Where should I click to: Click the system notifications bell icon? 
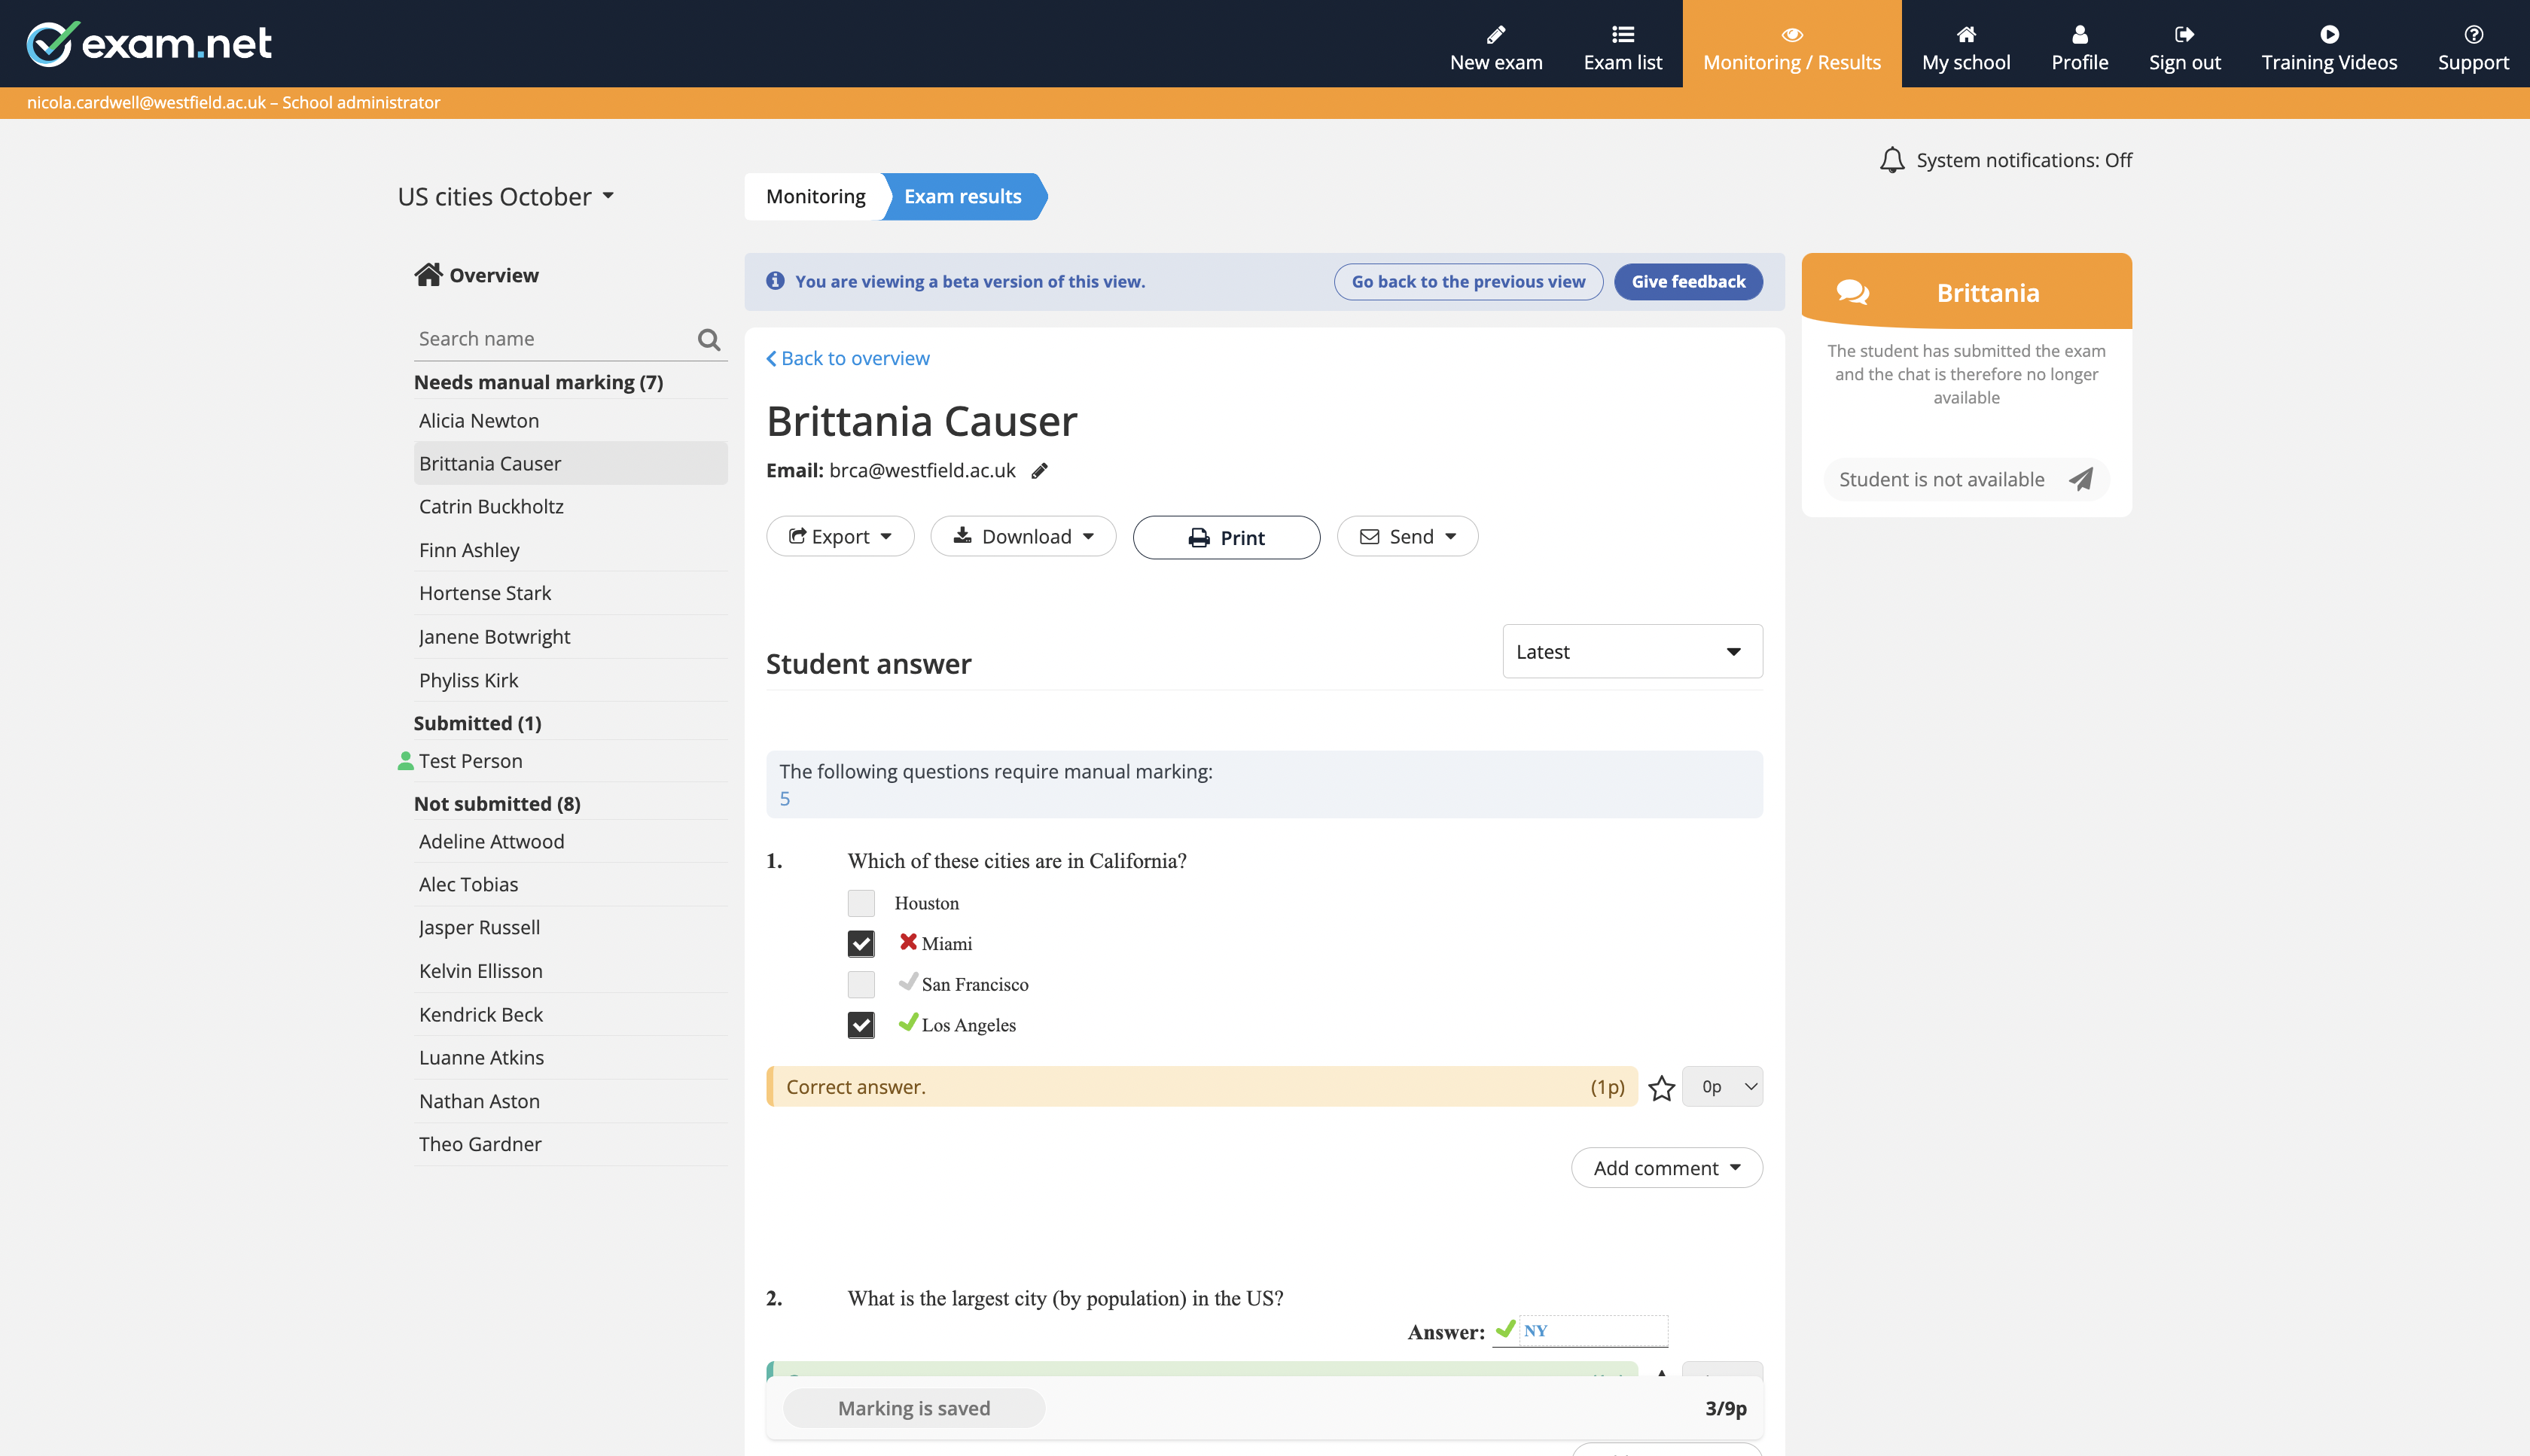[1892, 159]
